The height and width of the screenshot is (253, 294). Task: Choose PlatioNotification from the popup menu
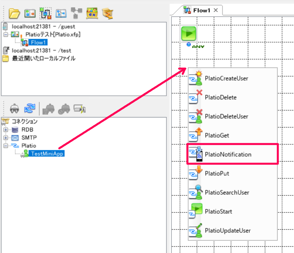click(233, 154)
